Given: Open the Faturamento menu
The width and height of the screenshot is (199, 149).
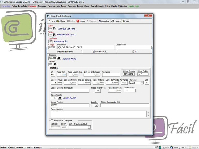Looking at the screenshot, I should [54, 6].
